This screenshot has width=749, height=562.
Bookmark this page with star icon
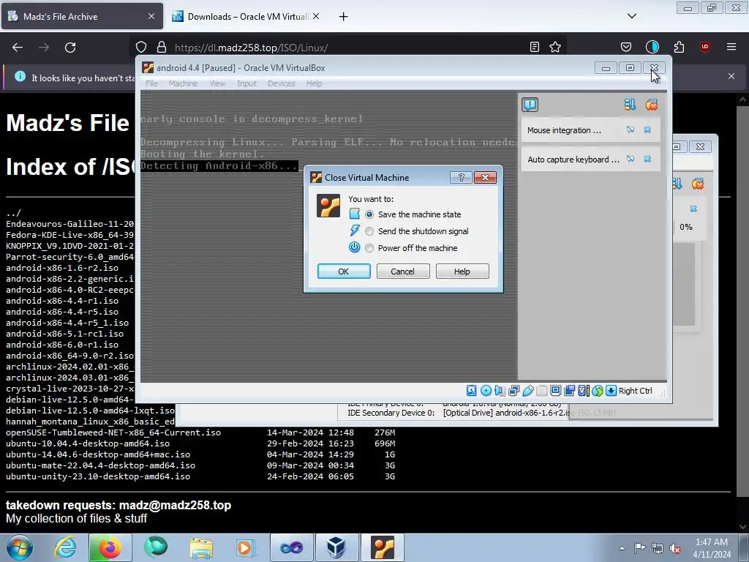pyautogui.click(x=555, y=47)
